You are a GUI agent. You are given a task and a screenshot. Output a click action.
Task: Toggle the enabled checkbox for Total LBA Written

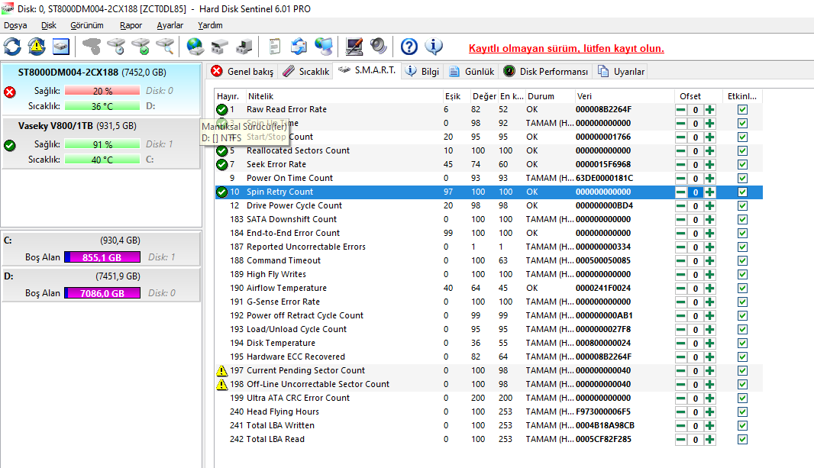pyautogui.click(x=742, y=425)
